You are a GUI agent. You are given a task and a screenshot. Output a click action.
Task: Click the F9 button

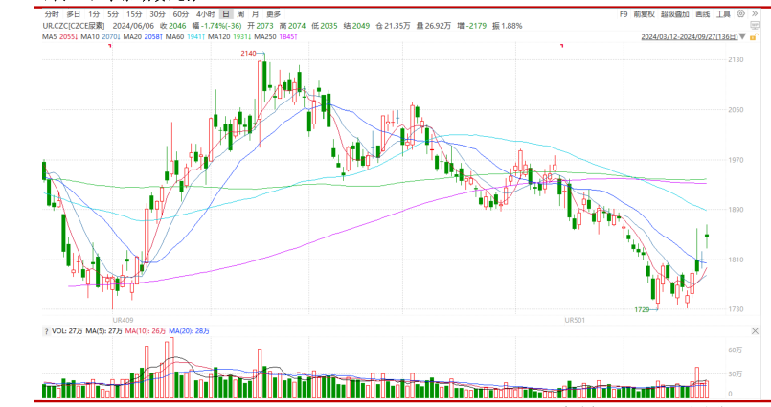click(624, 14)
